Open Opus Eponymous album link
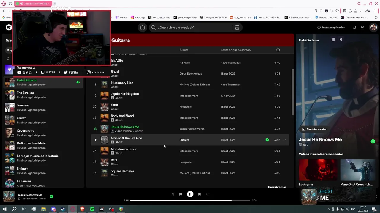Screen dimensions: 380x213 (x=191, y=74)
